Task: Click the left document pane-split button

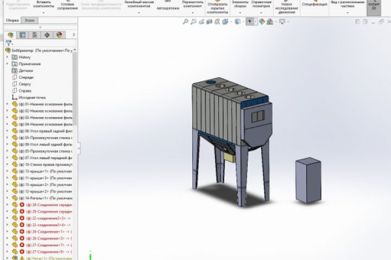Action: [357, 22]
